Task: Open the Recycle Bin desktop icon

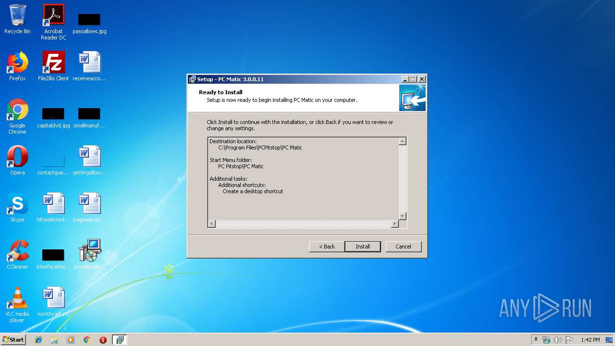Action: coord(17,19)
